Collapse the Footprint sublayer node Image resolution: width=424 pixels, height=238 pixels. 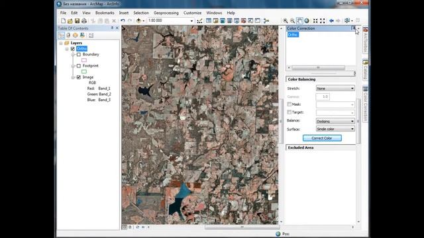point(73,66)
